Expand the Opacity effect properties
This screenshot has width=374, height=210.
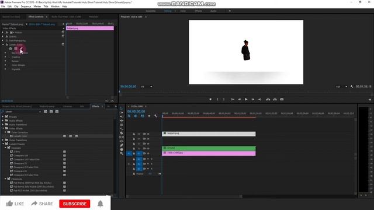[3, 36]
